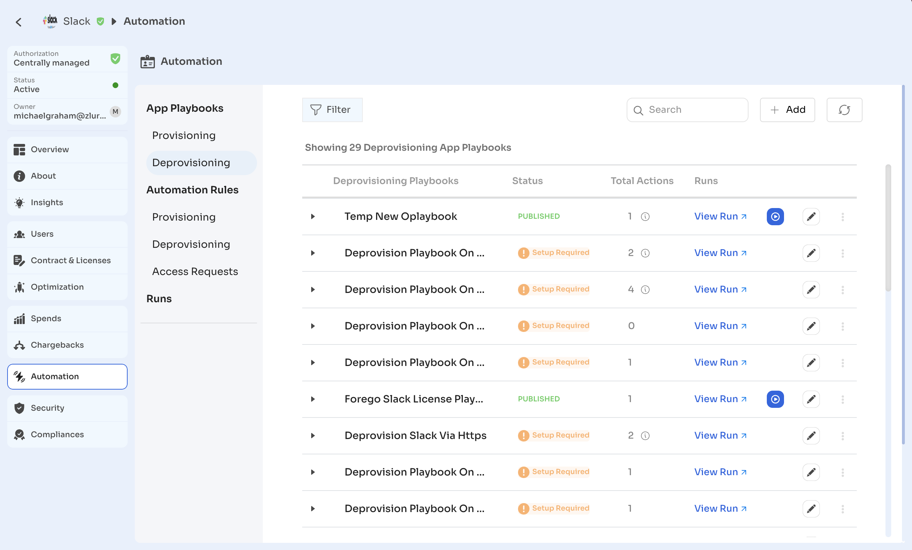Image resolution: width=912 pixels, height=550 pixels.
Task: Open Contract & Licenses
Action: (x=67, y=261)
